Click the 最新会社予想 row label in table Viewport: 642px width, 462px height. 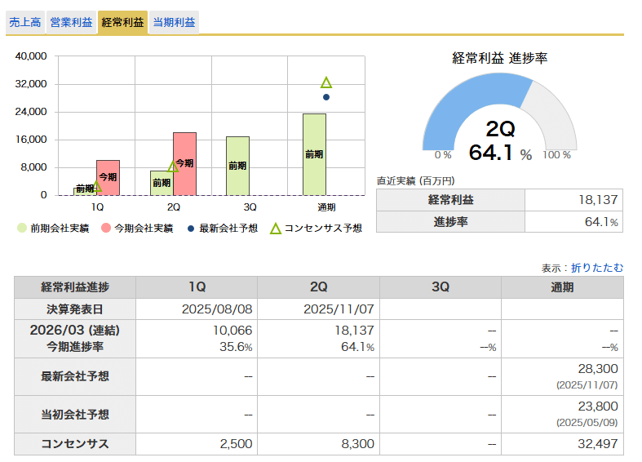coord(75,376)
